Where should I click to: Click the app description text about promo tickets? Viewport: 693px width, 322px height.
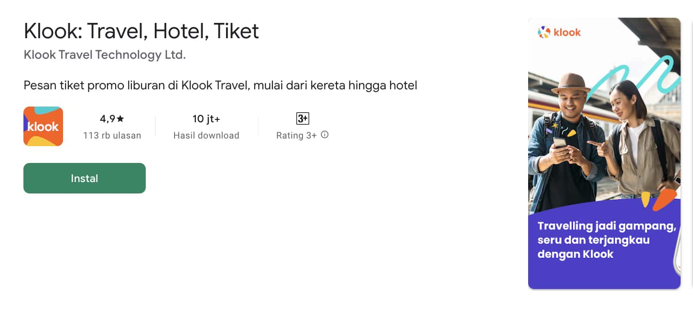point(220,85)
